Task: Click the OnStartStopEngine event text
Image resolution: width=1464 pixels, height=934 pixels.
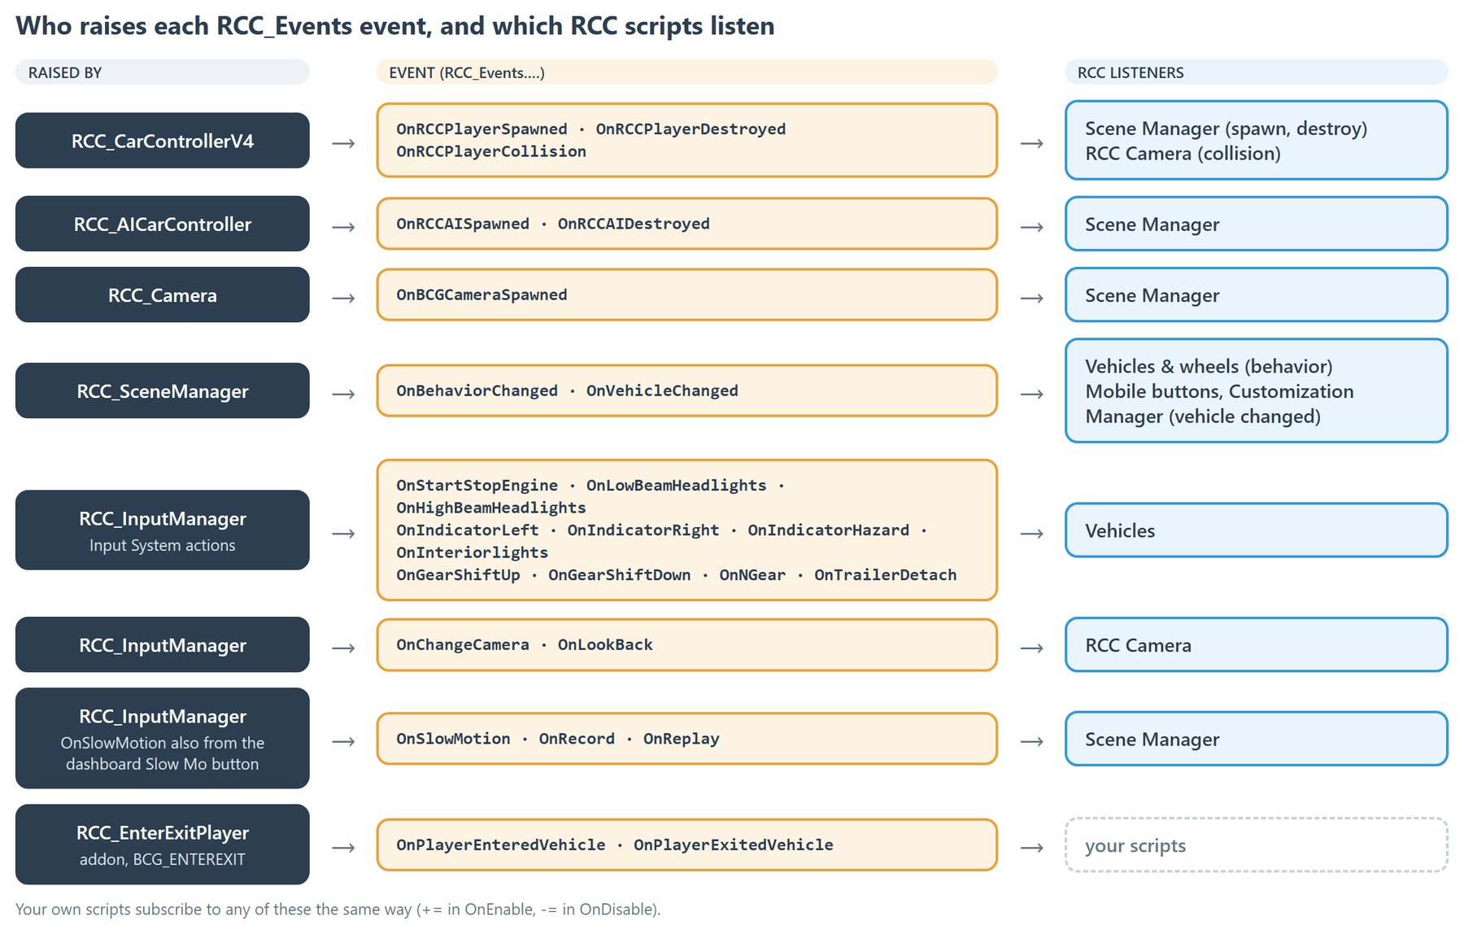Action: (477, 485)
